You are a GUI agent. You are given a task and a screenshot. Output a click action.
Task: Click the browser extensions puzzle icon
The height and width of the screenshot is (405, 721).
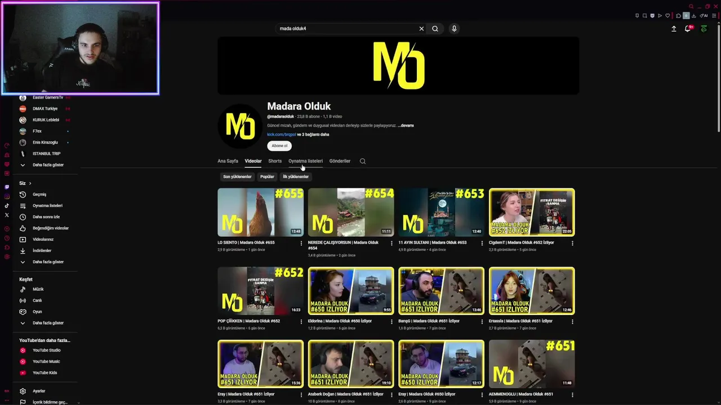[679, 16]
